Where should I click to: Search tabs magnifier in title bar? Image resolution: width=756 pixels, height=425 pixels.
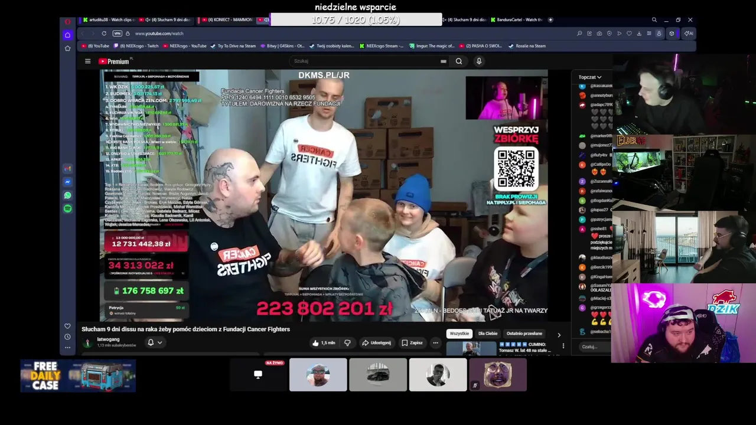click(654, 20)
